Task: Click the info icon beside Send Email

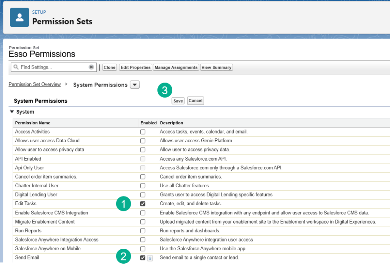Action: click(x=150, y=258)
